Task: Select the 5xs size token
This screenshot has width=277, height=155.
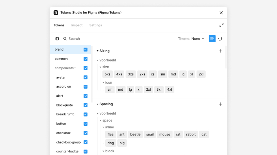Action: tap(108, 74)
